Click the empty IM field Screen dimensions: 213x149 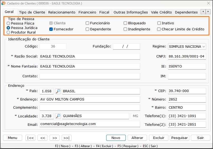tap(187, 76)
